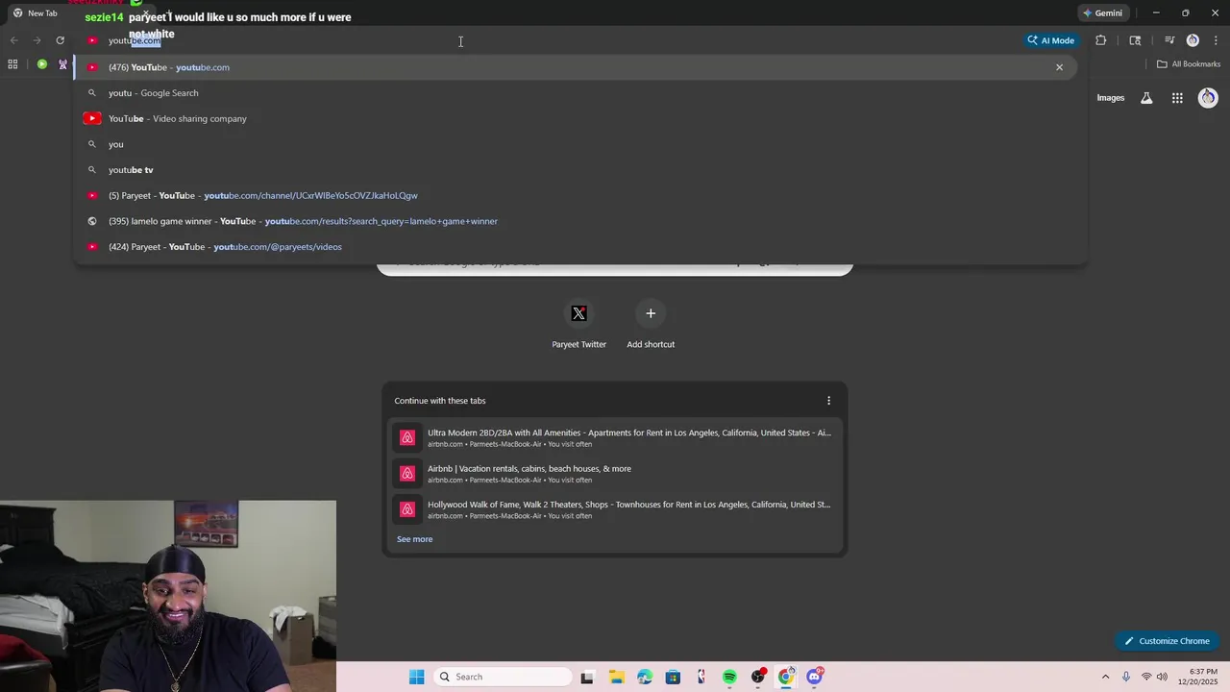
Task: Activate AI Mode in the address bar
Action: (1050, 40)
